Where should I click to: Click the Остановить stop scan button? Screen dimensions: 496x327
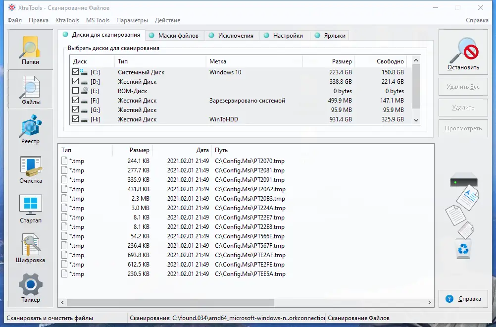pyautogui.click(x=463, y=52)
